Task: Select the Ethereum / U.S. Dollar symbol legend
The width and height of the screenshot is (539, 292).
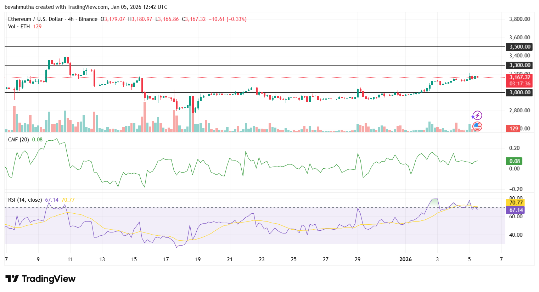Action: pos(35,19)
